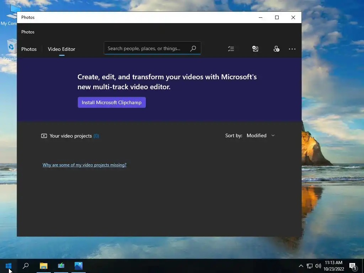
Task: Click the sign-in account icon
Action: [x=276, y=49]
